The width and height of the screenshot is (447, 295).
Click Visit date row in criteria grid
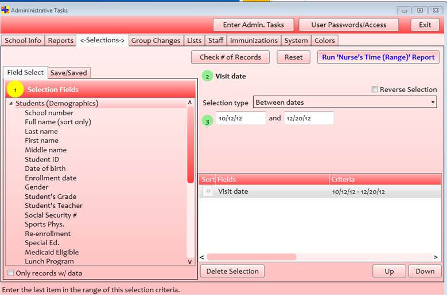[320, 191]
